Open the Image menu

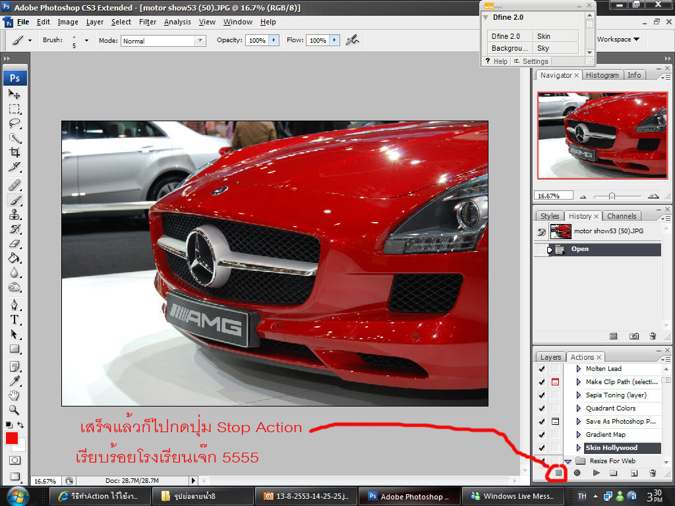68,22
